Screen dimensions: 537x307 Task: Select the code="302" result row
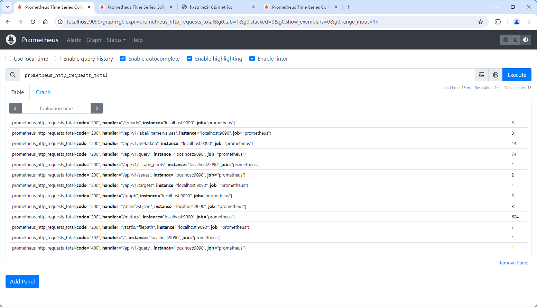[268, 237]
